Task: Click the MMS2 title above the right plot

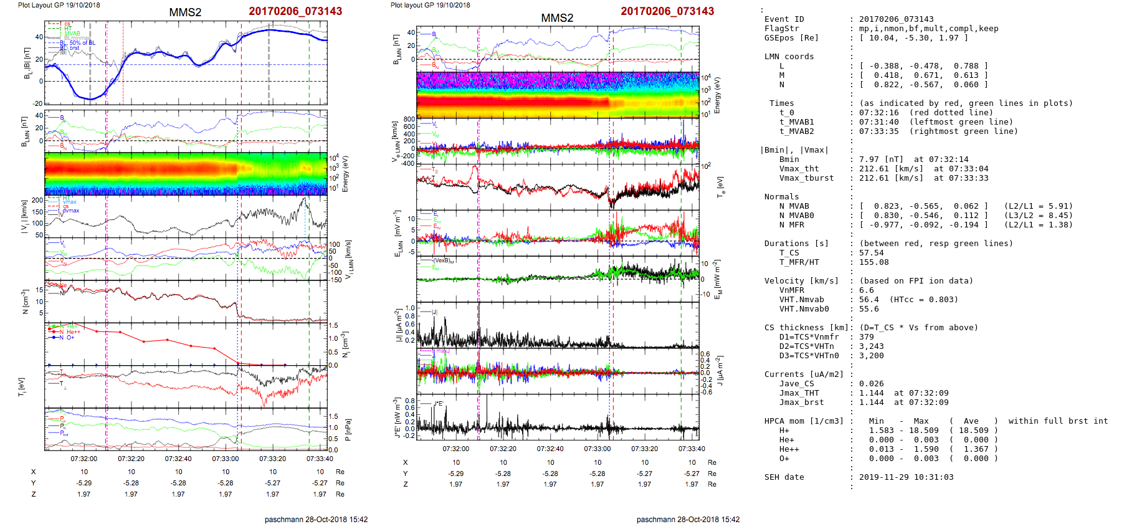Action: [557, 18]
